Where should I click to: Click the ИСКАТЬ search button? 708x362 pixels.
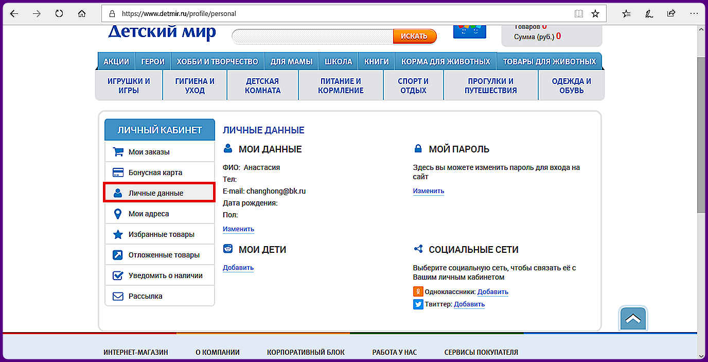415,36
